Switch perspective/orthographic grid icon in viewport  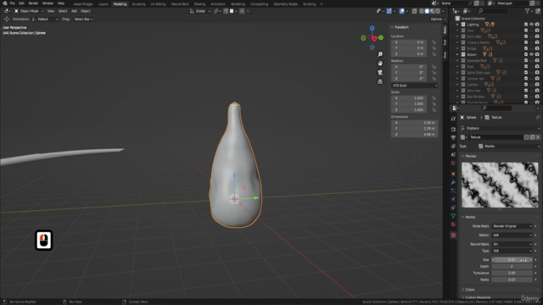[x=380, y=81]
